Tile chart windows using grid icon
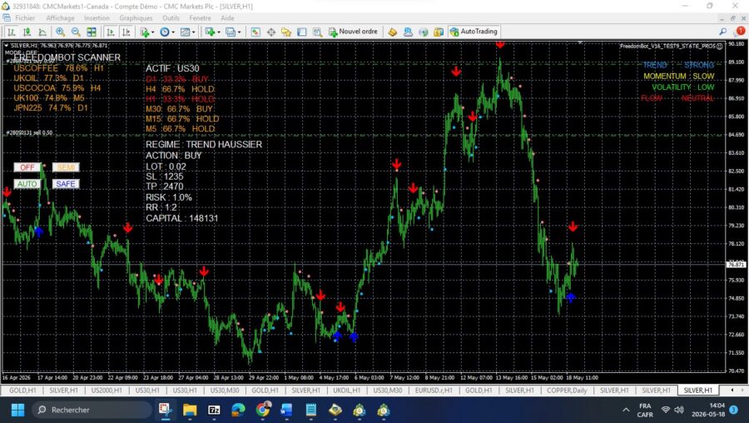Viewport: 749px width, 423px height. (92, 32)
